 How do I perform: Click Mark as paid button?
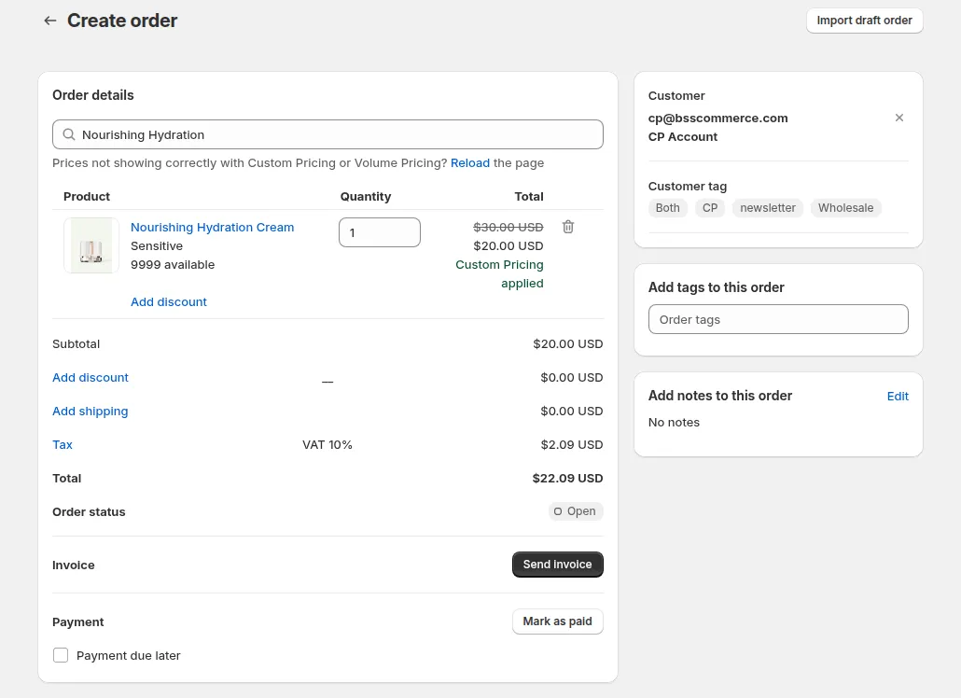click(x=557, y=621)
